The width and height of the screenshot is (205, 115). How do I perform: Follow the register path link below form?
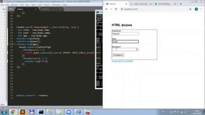pos(122,61)
